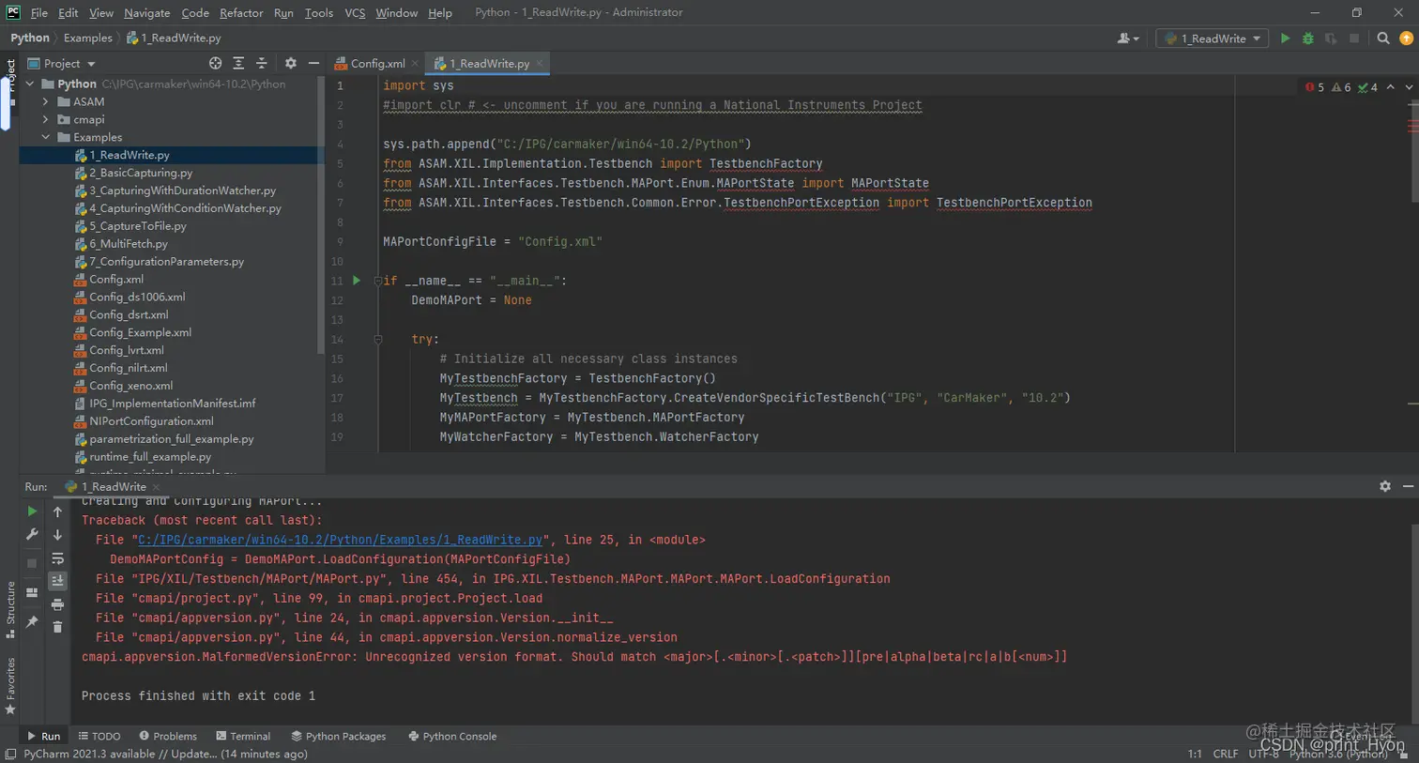
Task: Open the 1_ReadWrite run configuration dropdown
Action: (1212, 38)
